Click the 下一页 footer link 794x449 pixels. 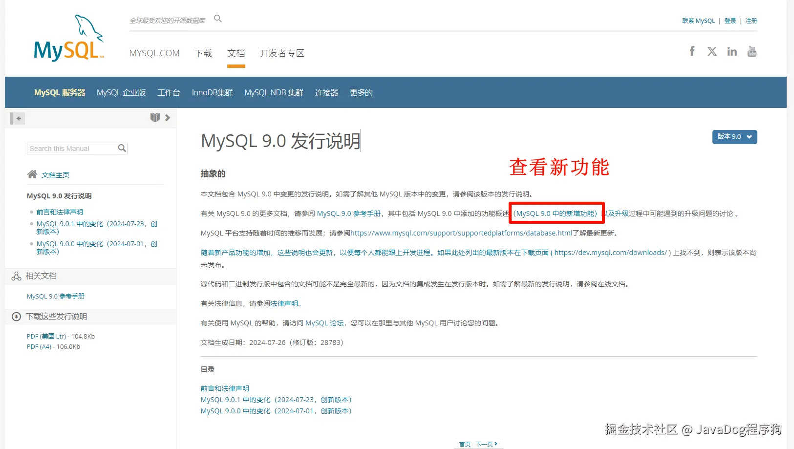pos(486,444)
